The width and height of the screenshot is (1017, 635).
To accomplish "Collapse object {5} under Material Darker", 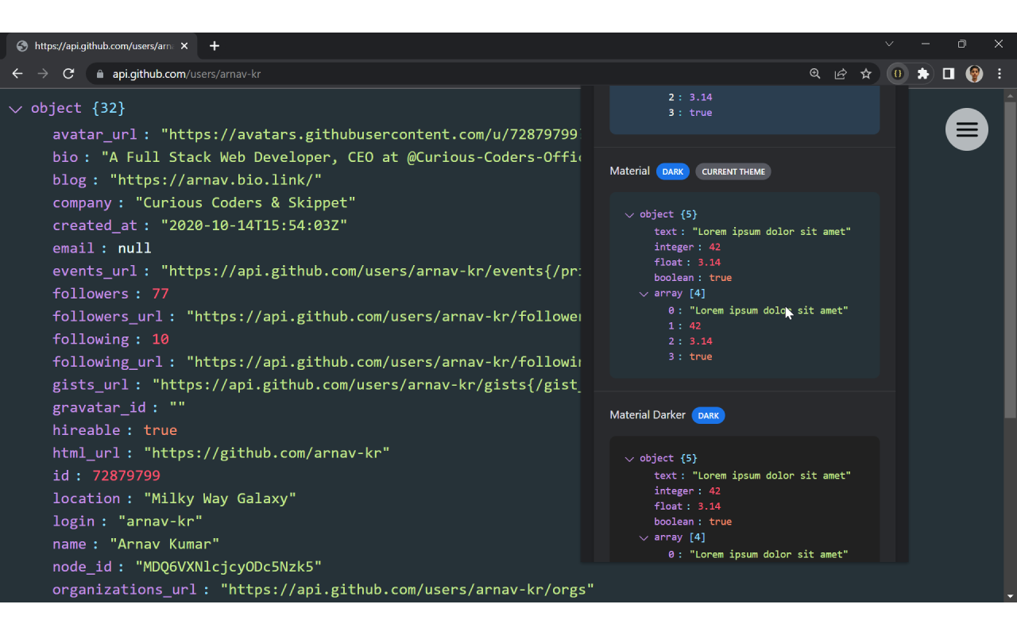I will [628, 458].
